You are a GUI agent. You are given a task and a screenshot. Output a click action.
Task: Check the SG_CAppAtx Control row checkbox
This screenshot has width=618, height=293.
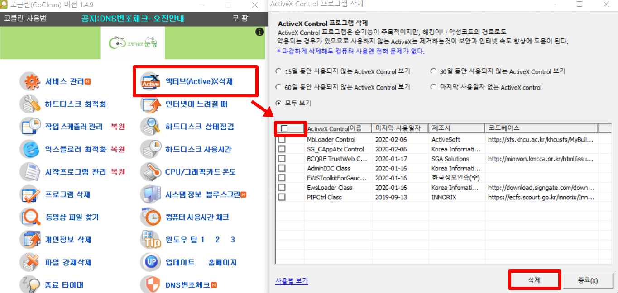pyautogui.click(x=282, y=149)
